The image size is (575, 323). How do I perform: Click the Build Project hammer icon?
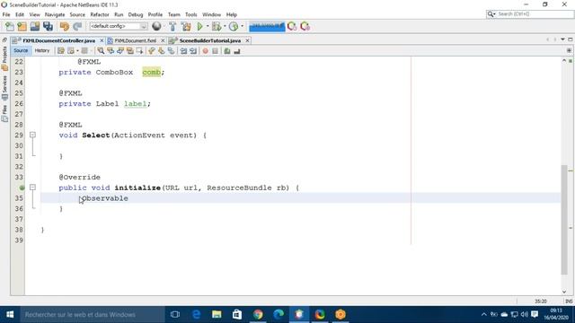[x=172, y=26]
